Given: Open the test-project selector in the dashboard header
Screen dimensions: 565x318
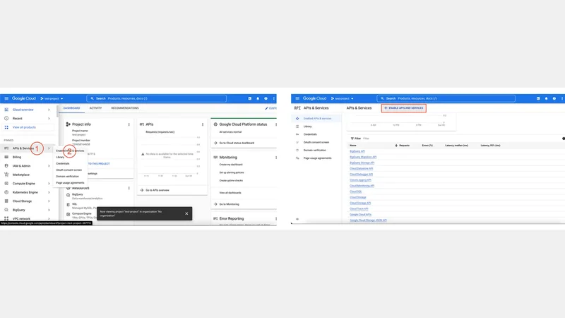Looking at the screenshot, I should (x=52, y=98).
